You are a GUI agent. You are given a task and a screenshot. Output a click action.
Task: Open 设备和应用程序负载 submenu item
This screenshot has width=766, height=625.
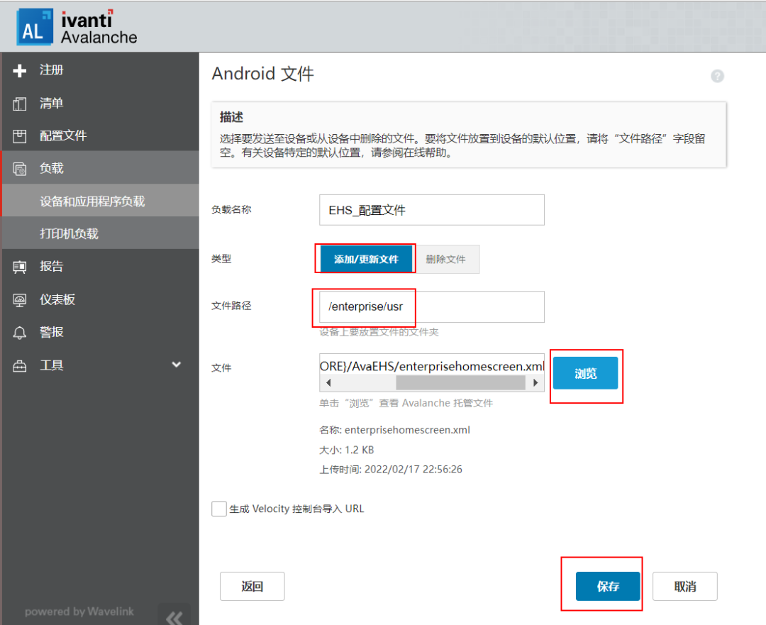click(92, 201)
